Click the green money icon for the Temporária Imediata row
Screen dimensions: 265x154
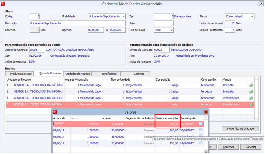(251, 85)
